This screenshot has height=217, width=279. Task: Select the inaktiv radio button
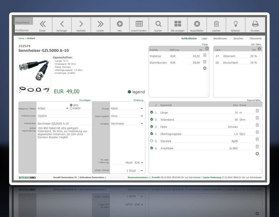coord(71,108)
